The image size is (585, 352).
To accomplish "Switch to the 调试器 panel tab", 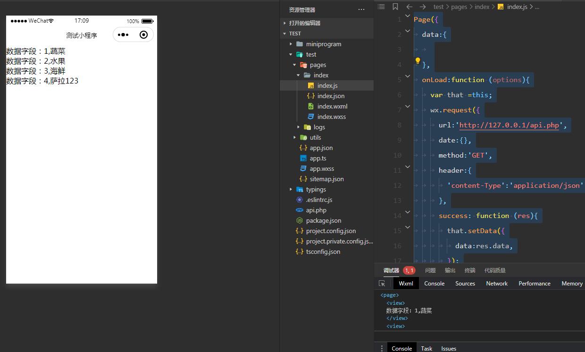I will coord(391,270).
